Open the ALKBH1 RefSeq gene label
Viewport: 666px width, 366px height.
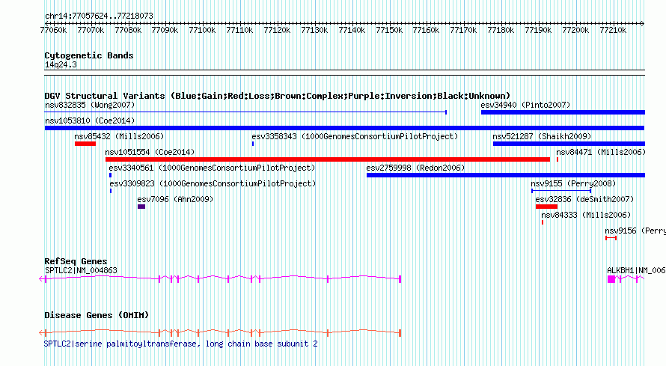[x=636, y=270]
